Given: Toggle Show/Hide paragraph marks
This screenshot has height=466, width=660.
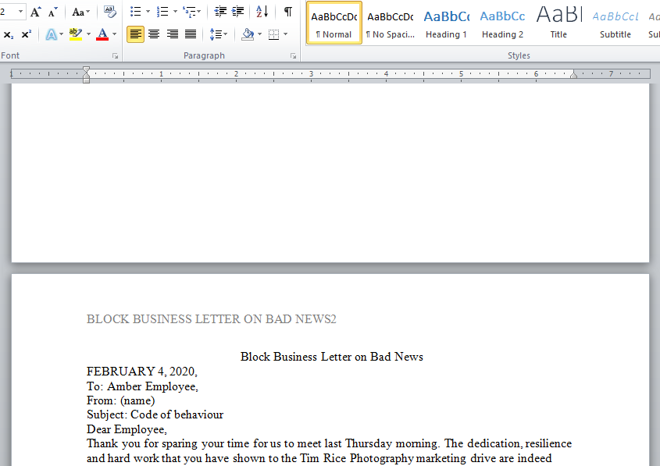Looking at the screenshot, I should coord(287,12).
